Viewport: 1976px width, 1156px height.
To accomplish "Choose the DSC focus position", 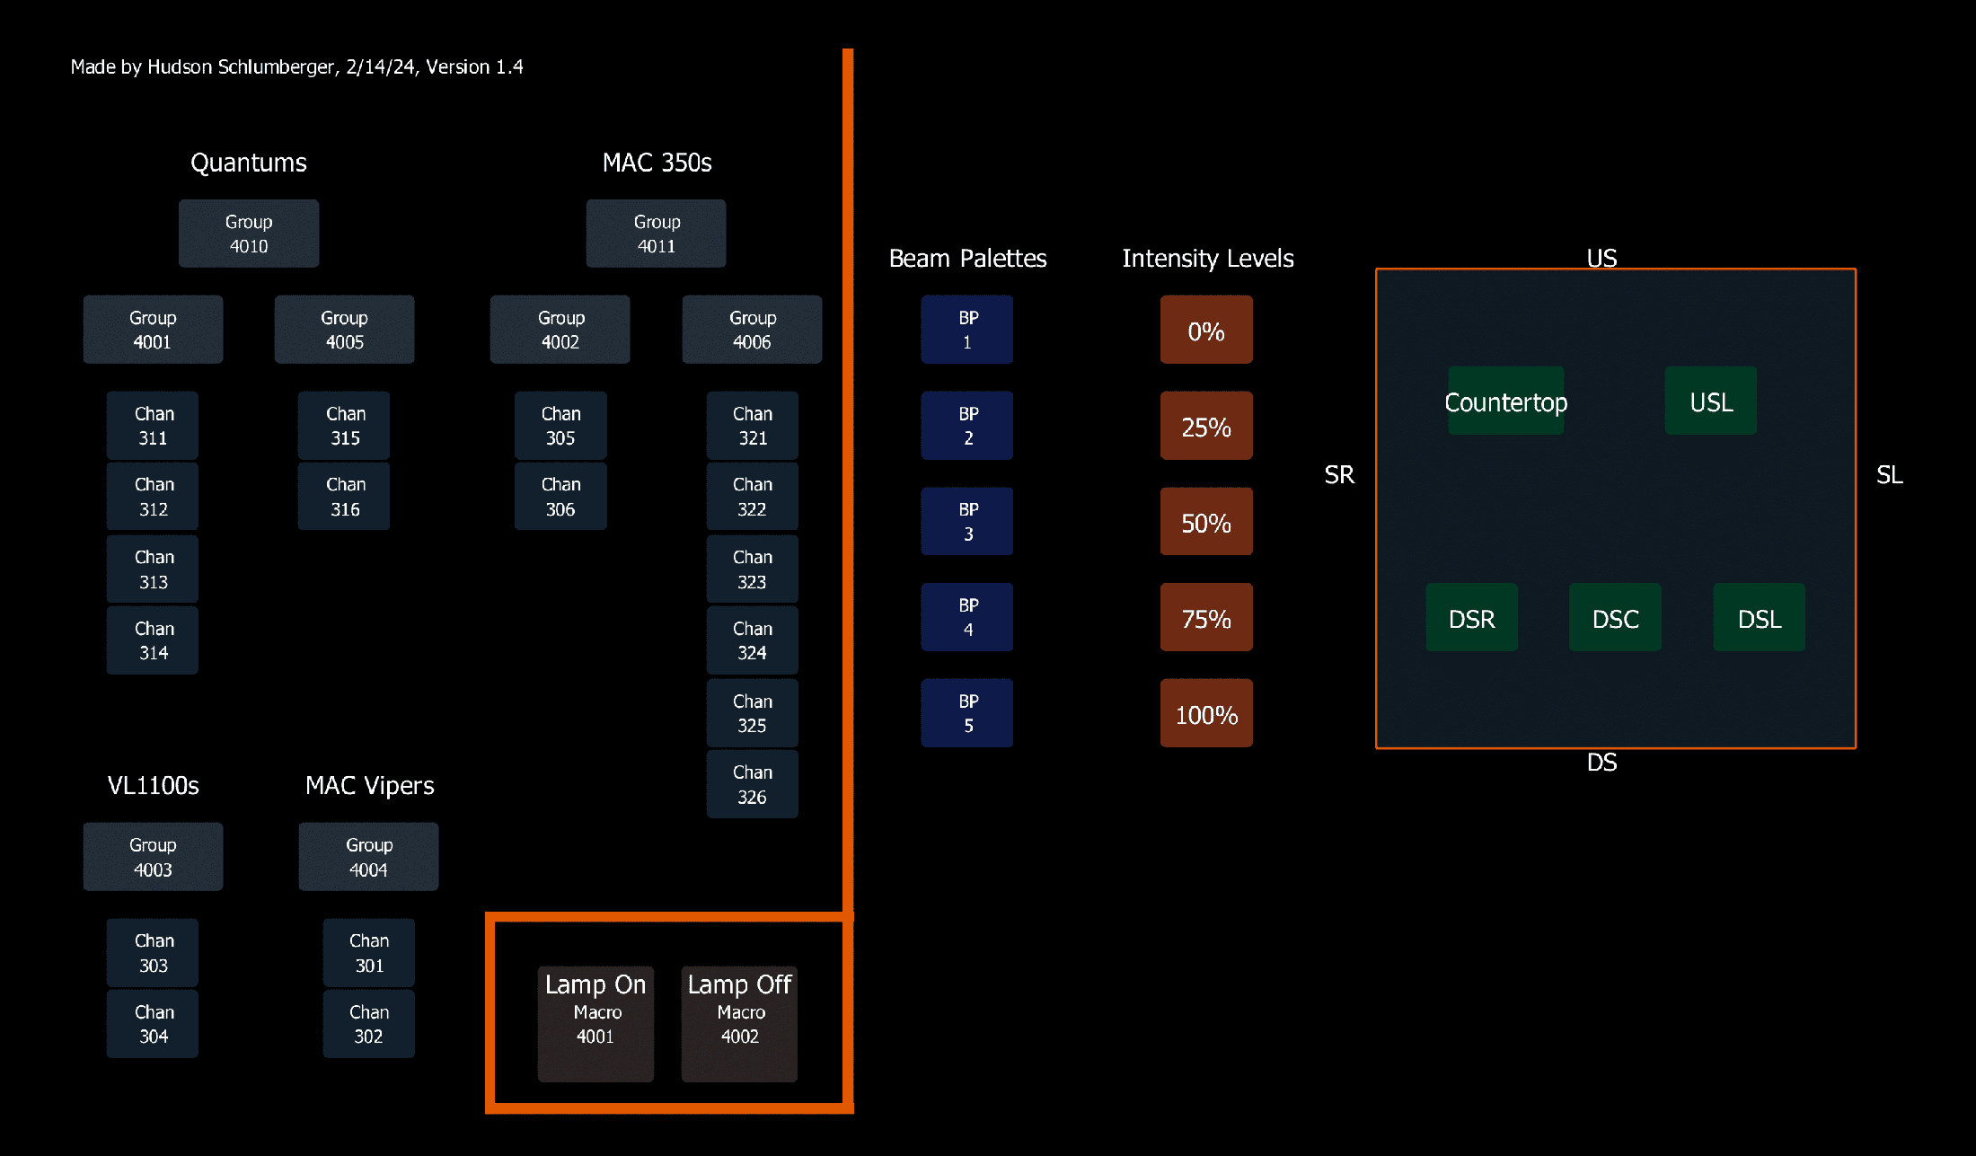I will [x=1615, y=617].
